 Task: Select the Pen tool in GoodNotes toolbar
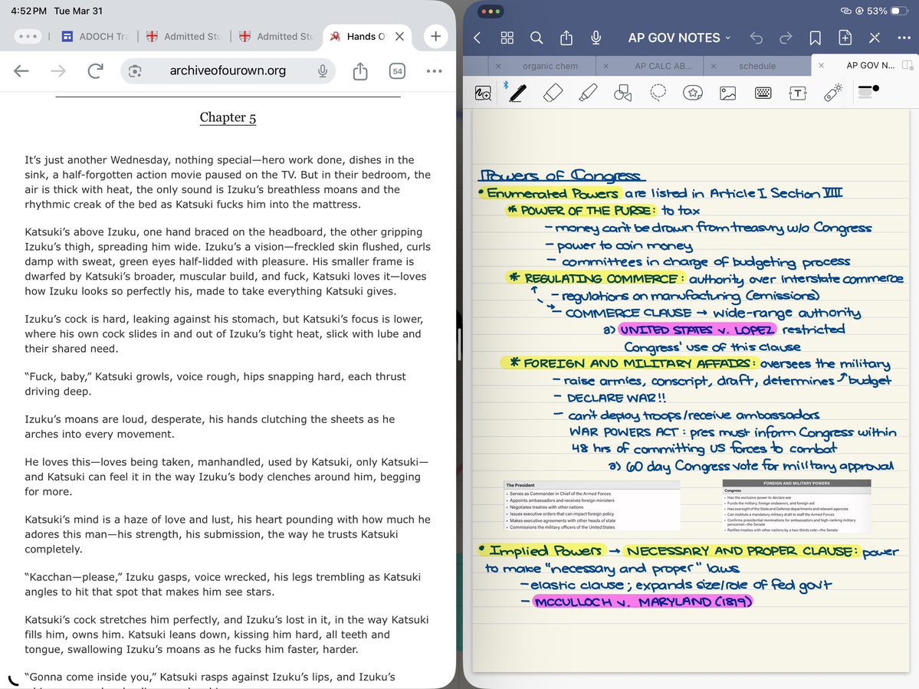[517, 93]
